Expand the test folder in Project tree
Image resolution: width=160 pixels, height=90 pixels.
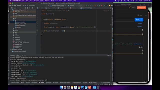(12, 32)
